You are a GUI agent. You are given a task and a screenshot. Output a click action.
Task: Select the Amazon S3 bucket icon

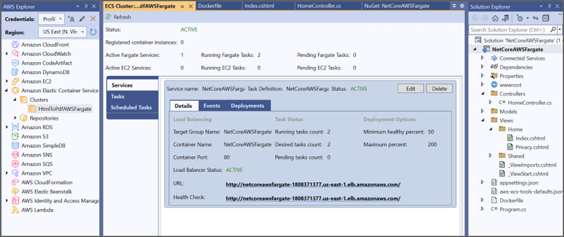click(15, 136)
